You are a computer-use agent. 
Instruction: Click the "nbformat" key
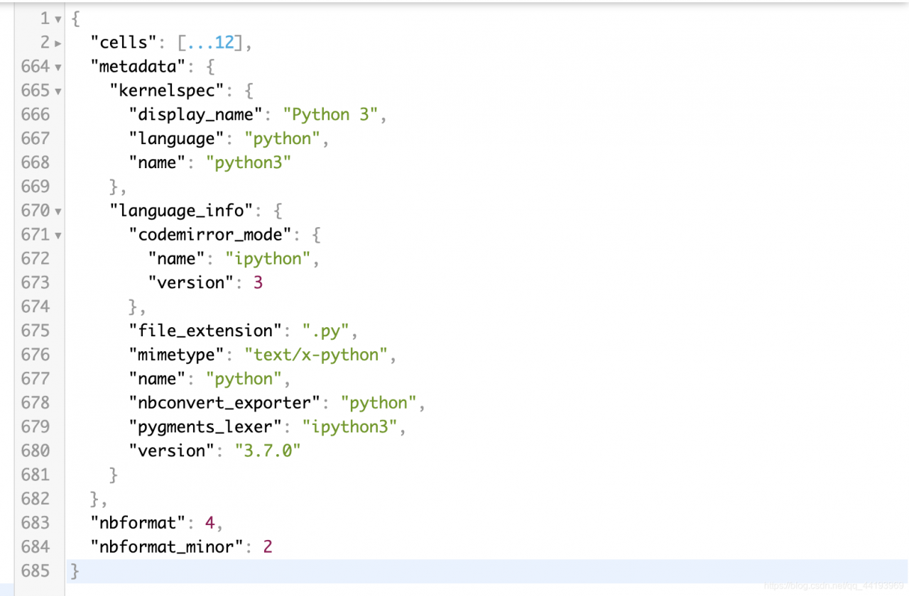pos(138,522)
